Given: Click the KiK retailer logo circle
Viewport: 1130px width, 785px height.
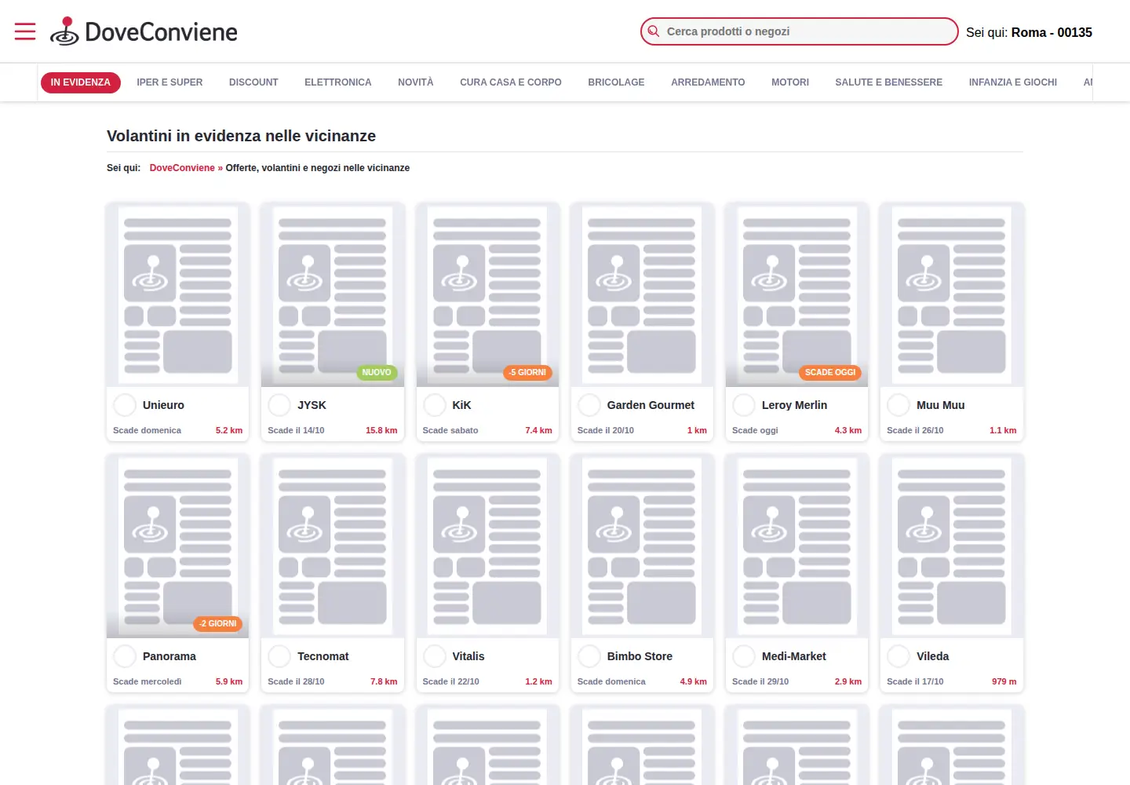Looking at the screenshot, I should (x=435, y=405).
